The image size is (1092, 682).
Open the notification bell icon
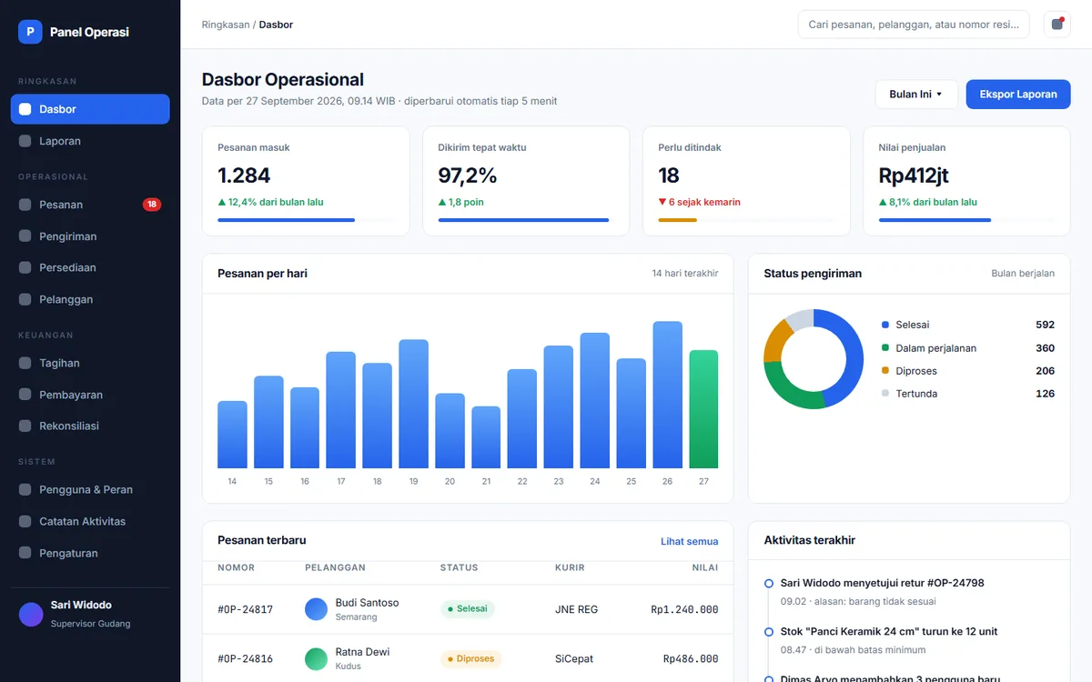[x=1057, y=25]
